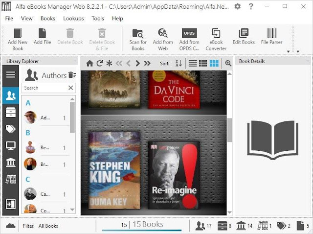Image resolution: width=313 pixels, height=234 pixels.
Task: Switch to thumbnail grid view
Action: pos(214,64)
